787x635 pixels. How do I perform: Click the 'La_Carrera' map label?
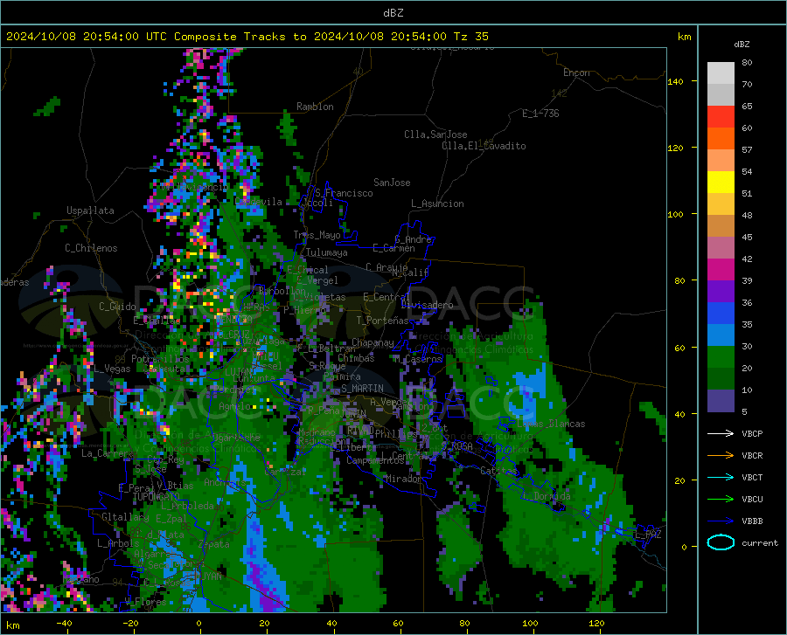click(108, 453)
